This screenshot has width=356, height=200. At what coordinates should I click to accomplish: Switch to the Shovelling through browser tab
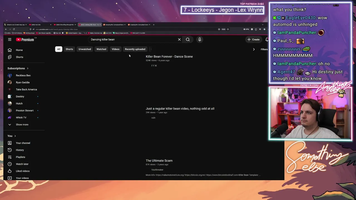65,24
